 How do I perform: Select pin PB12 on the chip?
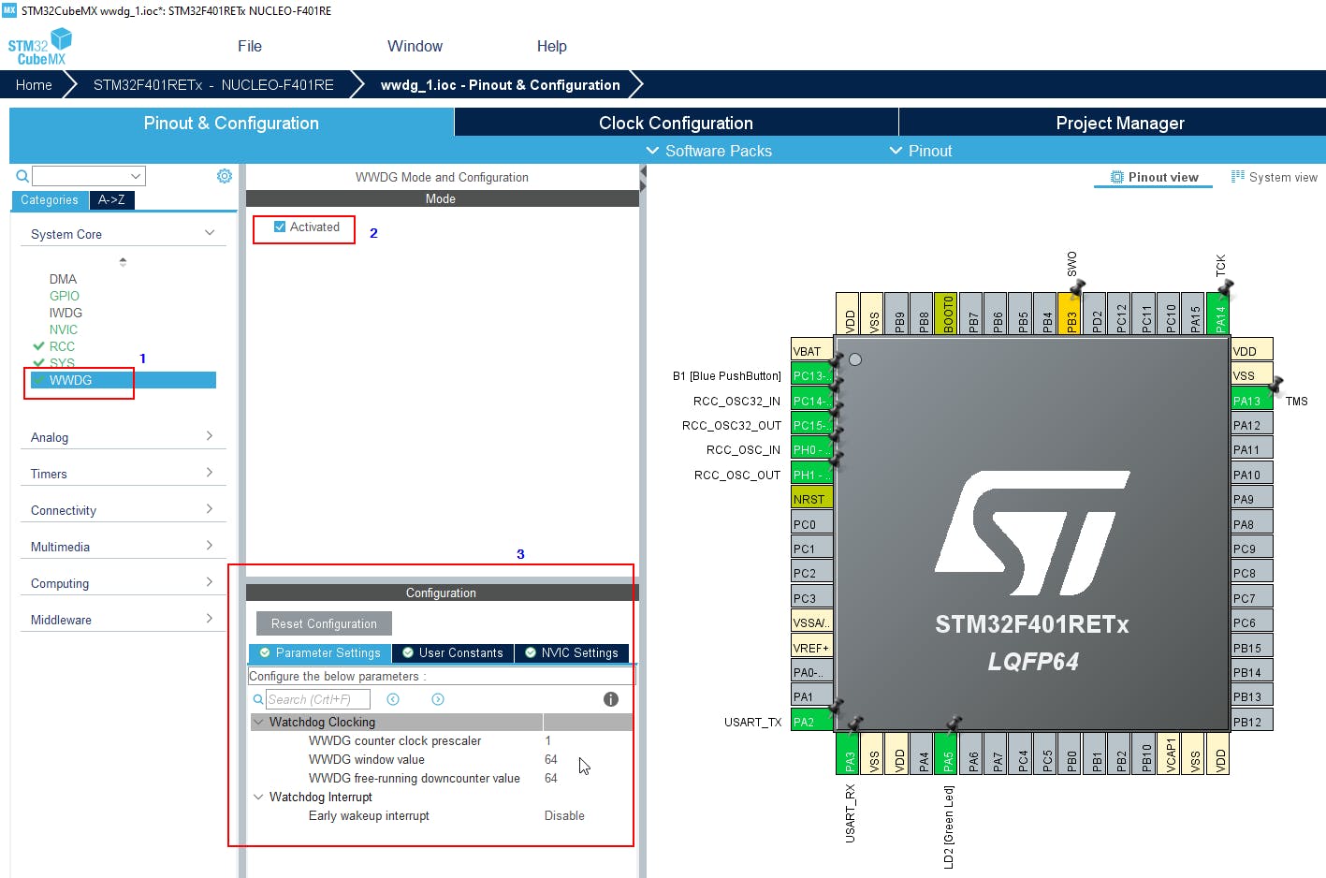[x=1251, y=722]
